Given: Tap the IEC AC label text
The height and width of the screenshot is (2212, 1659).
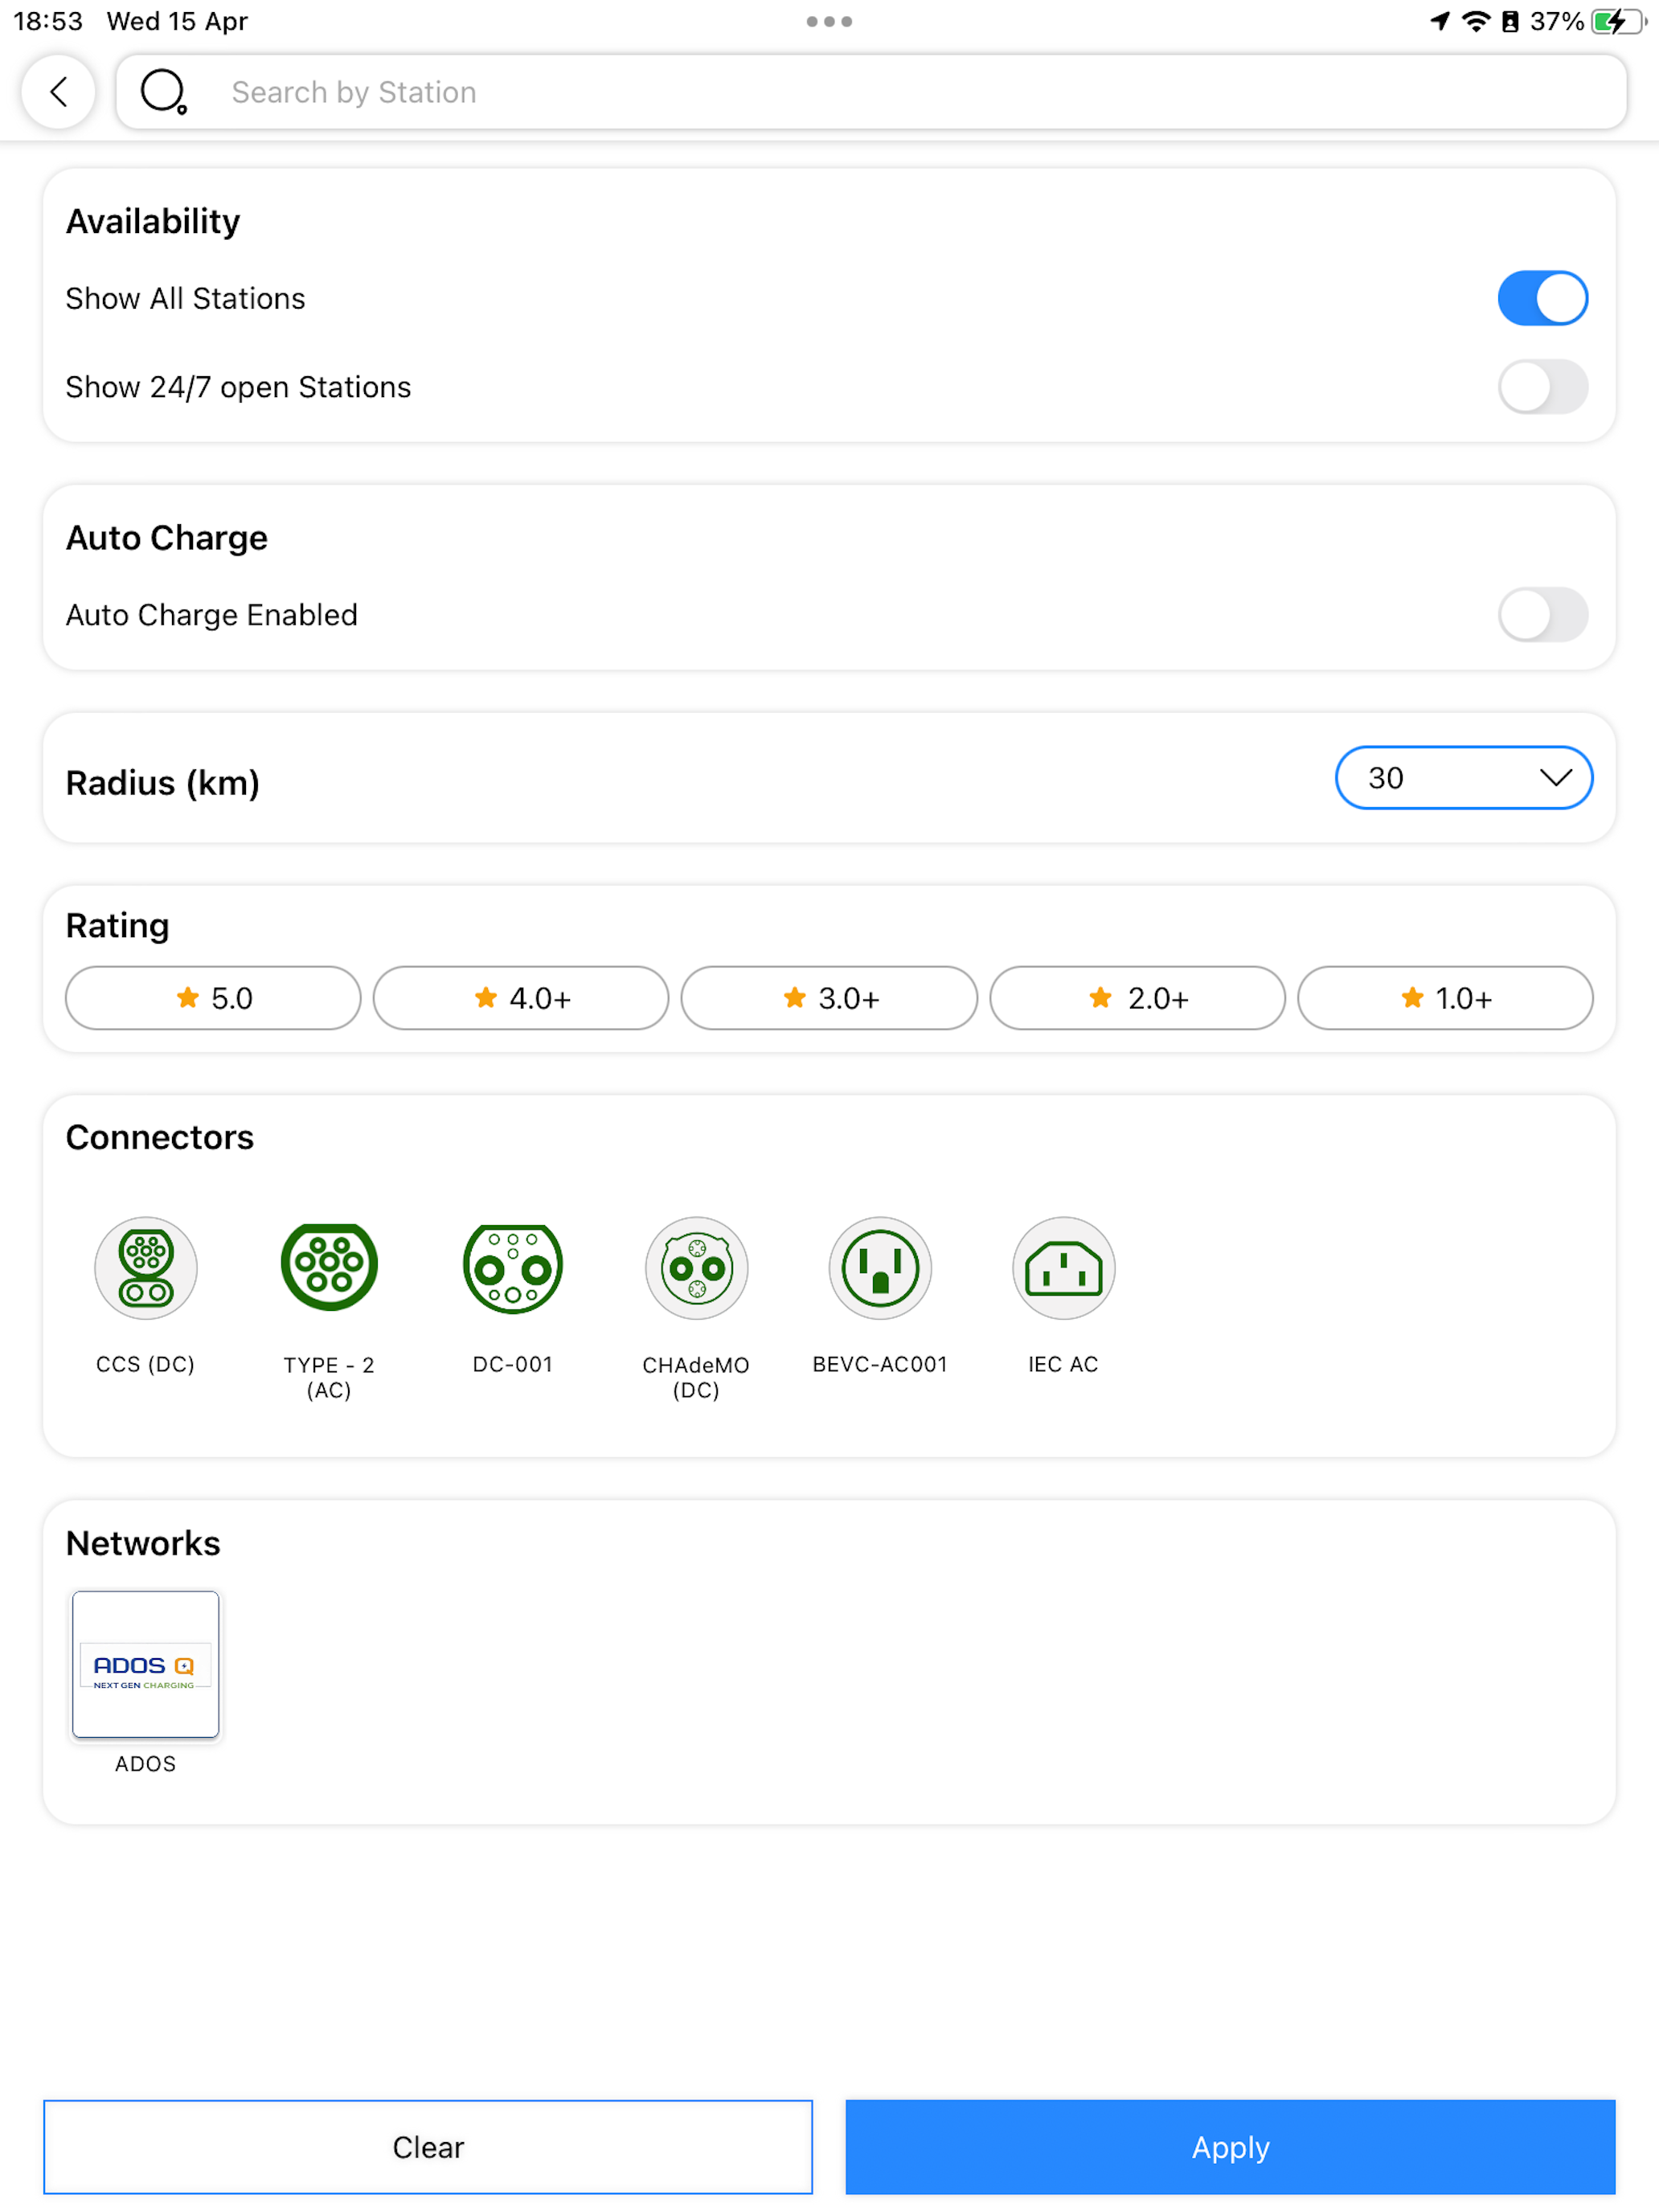Looking at the screenshot, I should [1063, 1364].
